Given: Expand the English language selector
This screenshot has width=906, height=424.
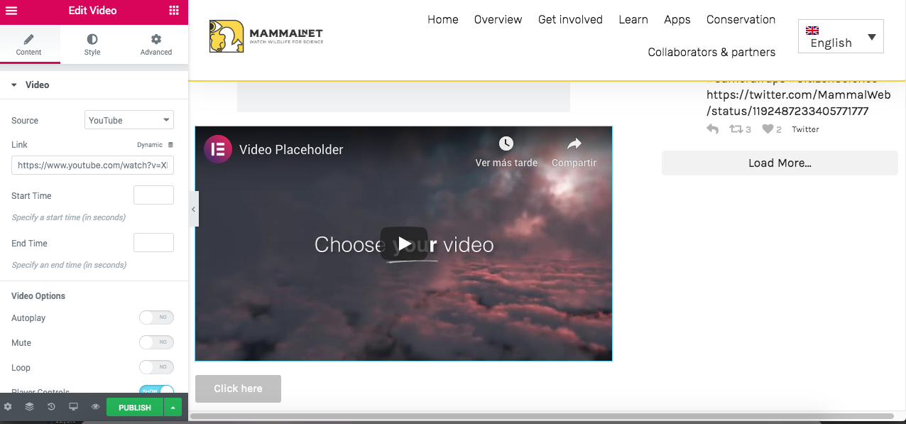Looking at the screenshot, I should (x=841, y=37).
